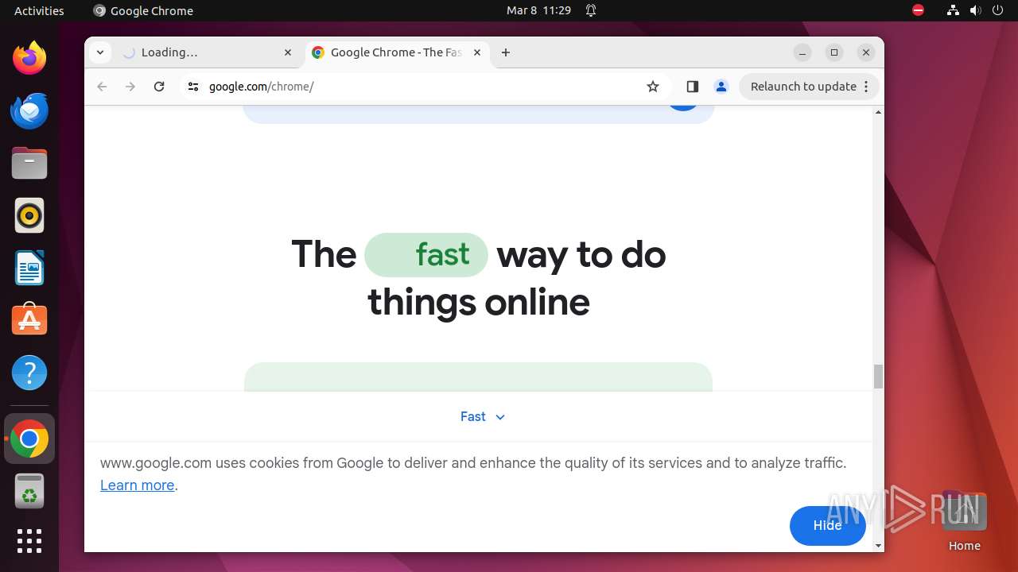View site information icon in address bar
Image resolution: width=1018 pixels, height=572 pixels.
click(192, 87)
